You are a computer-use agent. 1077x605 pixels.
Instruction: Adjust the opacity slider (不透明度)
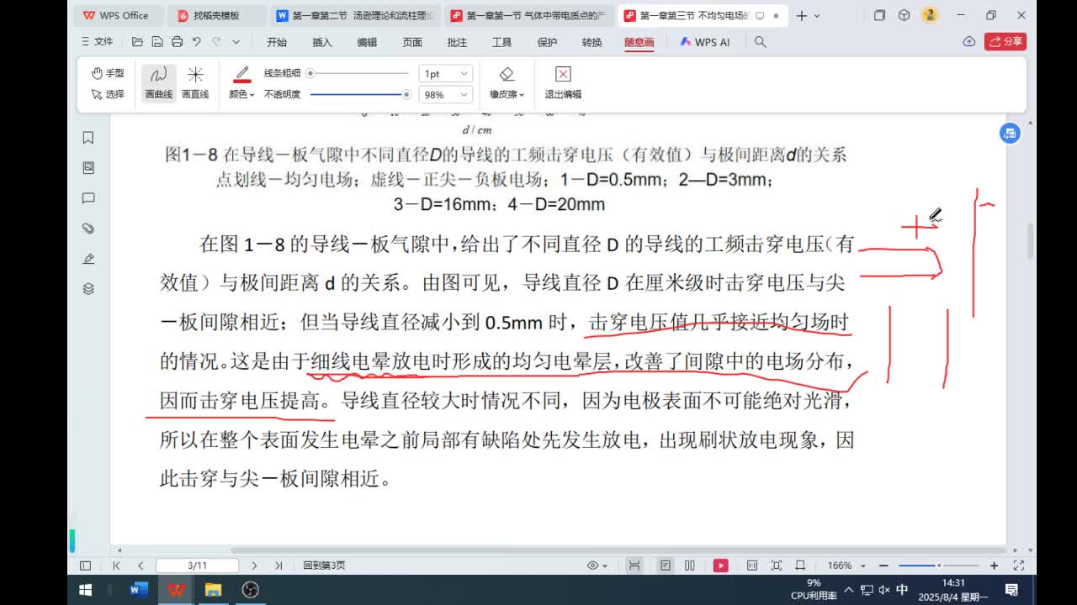[x=359, y=94]
